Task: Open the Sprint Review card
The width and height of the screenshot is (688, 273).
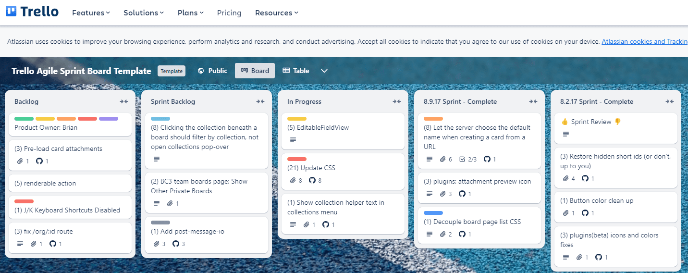Action: [616, 128]
